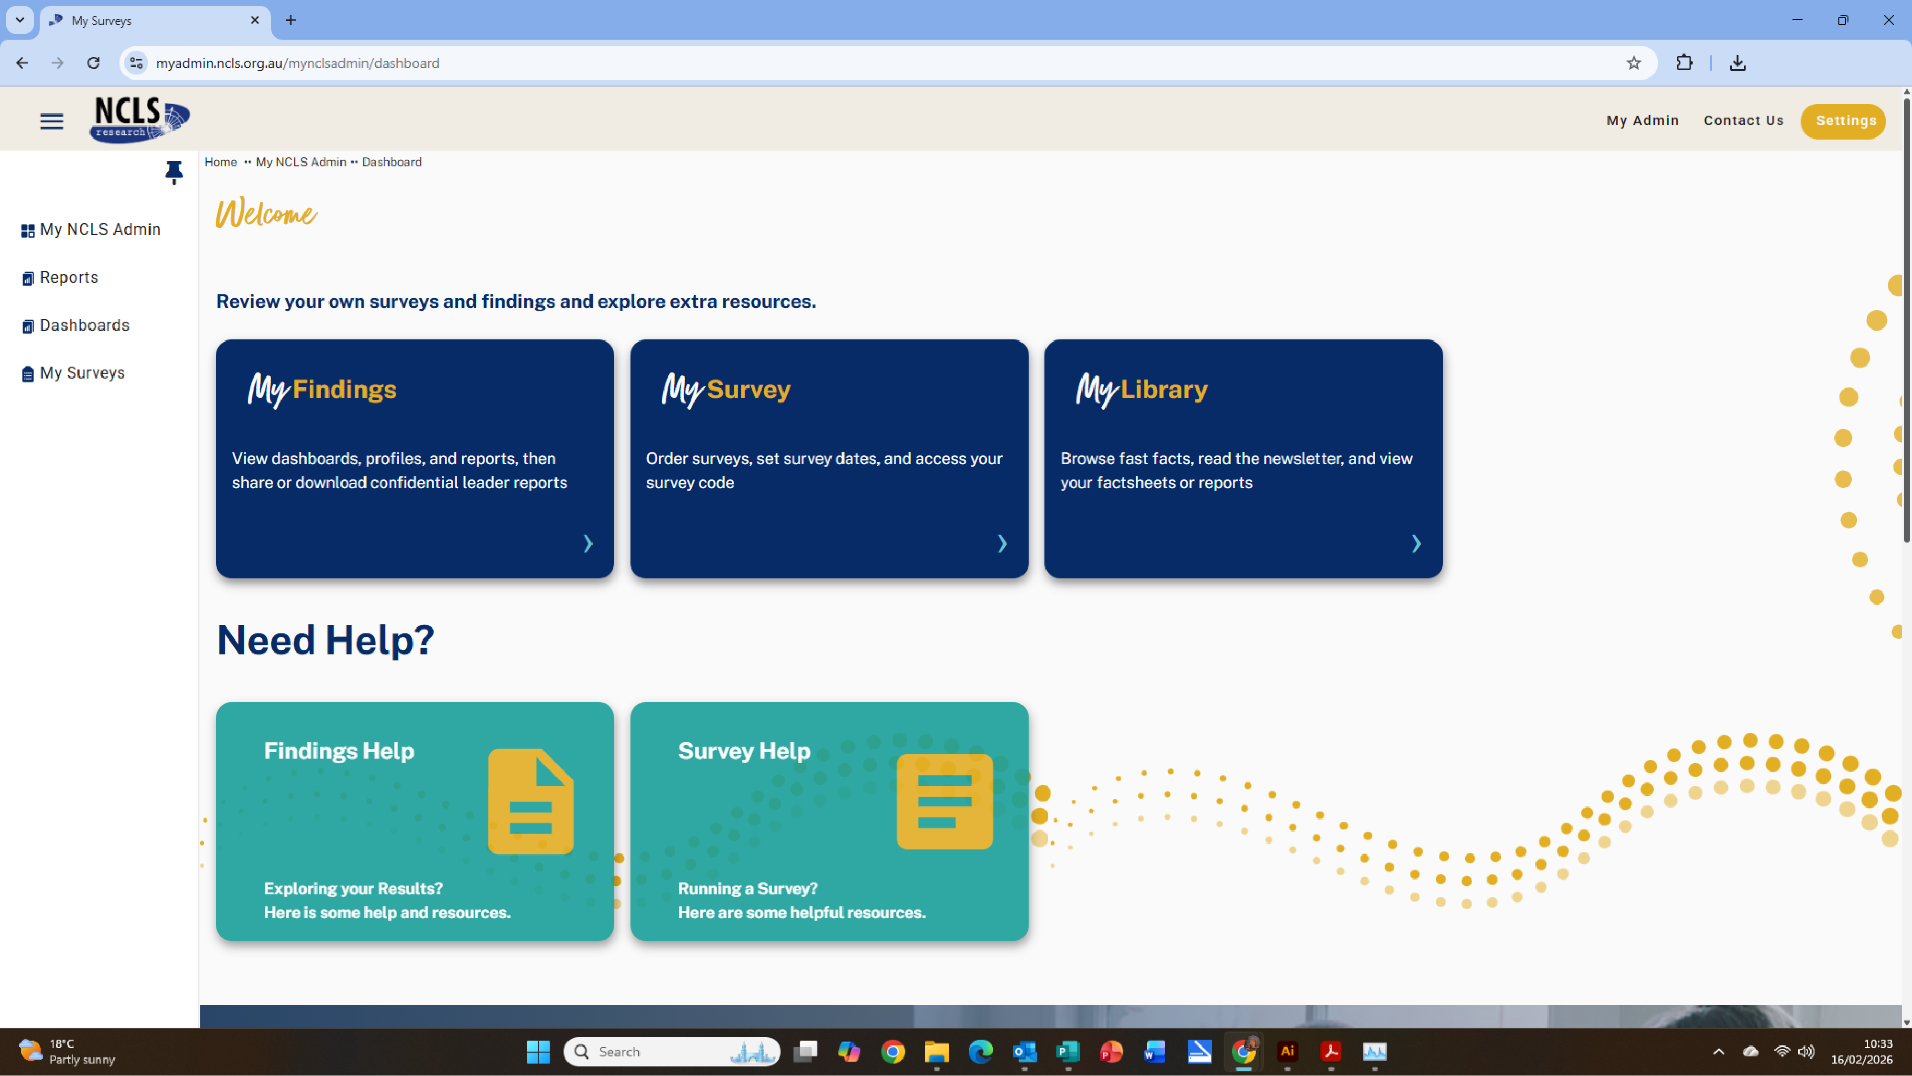The width and height of the screenshot is (1912, 1076).
Task: Click the My Library card chevron
Action: tap(1416, 544)
